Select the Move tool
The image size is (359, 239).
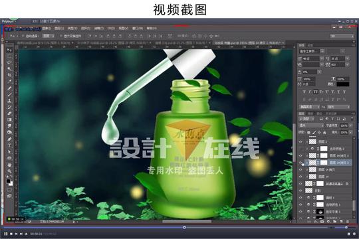9,50
